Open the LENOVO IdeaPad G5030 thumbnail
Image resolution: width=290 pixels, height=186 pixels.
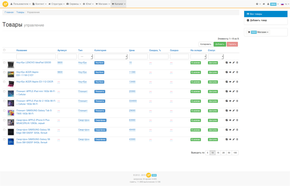tap(11, 65)
